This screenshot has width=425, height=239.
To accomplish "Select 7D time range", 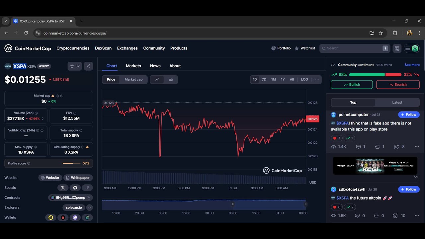I will click(264, 80).
